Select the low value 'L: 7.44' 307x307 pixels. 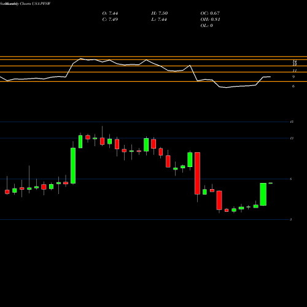159,20
